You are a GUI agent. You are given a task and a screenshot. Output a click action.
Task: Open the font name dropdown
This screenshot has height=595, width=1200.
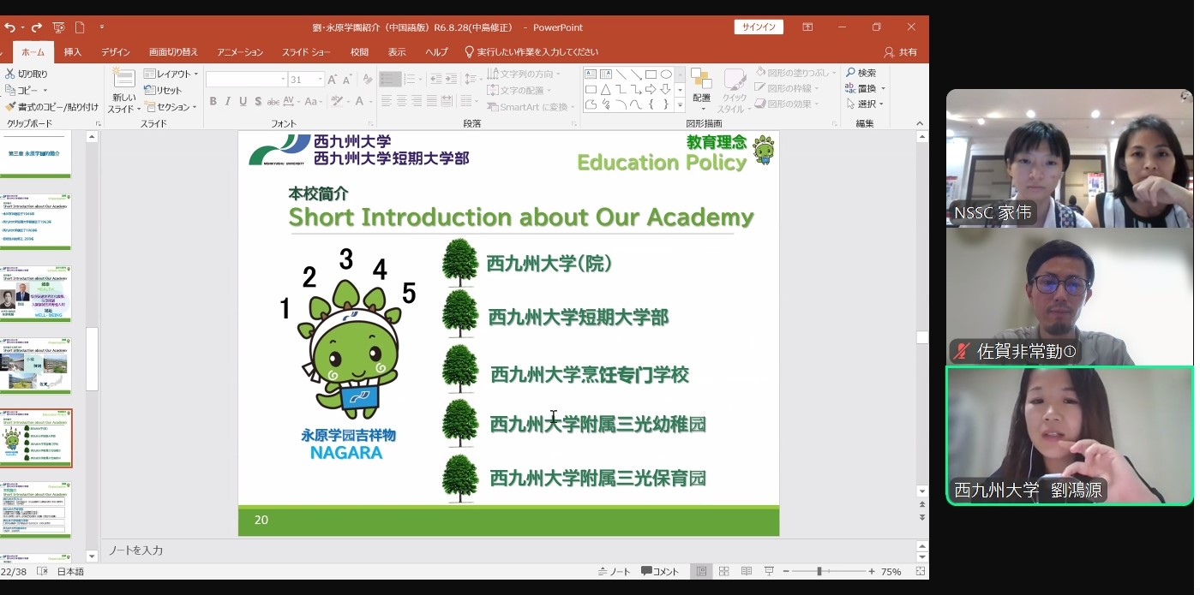point(284,80)
